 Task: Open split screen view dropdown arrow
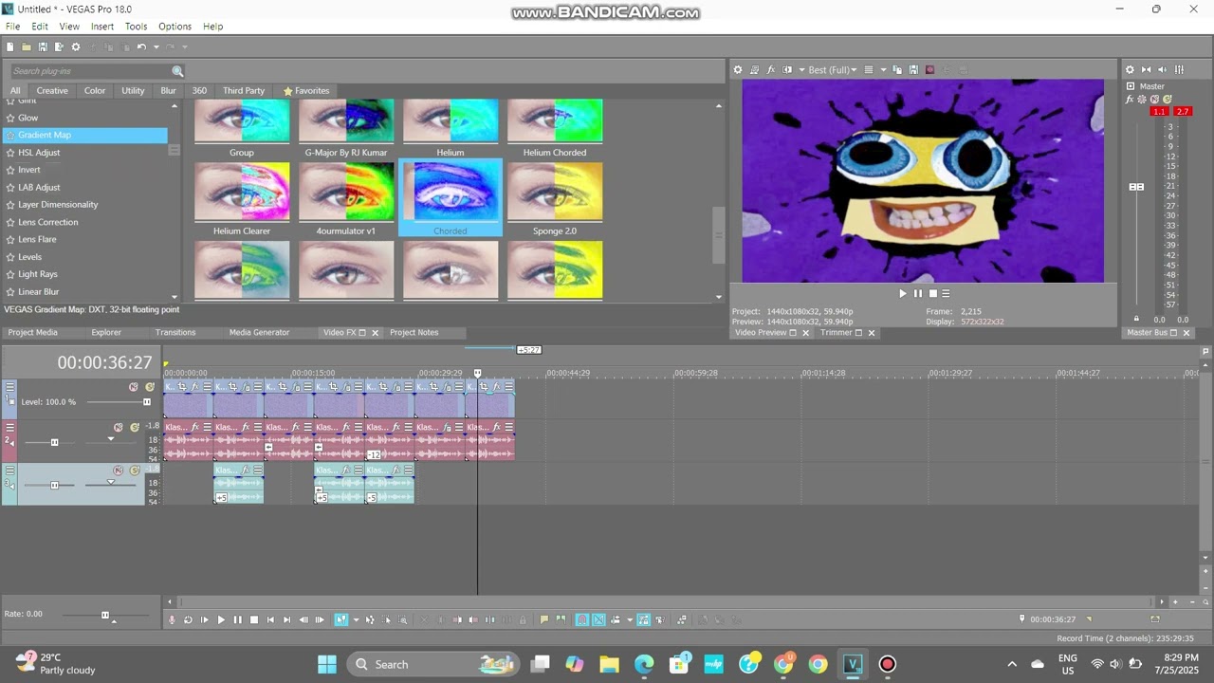coord(801,69)
